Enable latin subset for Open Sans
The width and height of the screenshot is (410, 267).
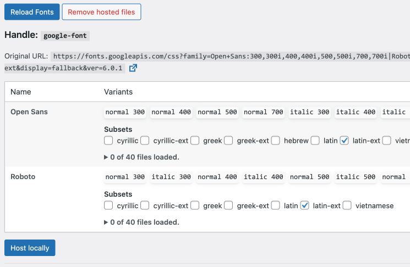(315, 141)
